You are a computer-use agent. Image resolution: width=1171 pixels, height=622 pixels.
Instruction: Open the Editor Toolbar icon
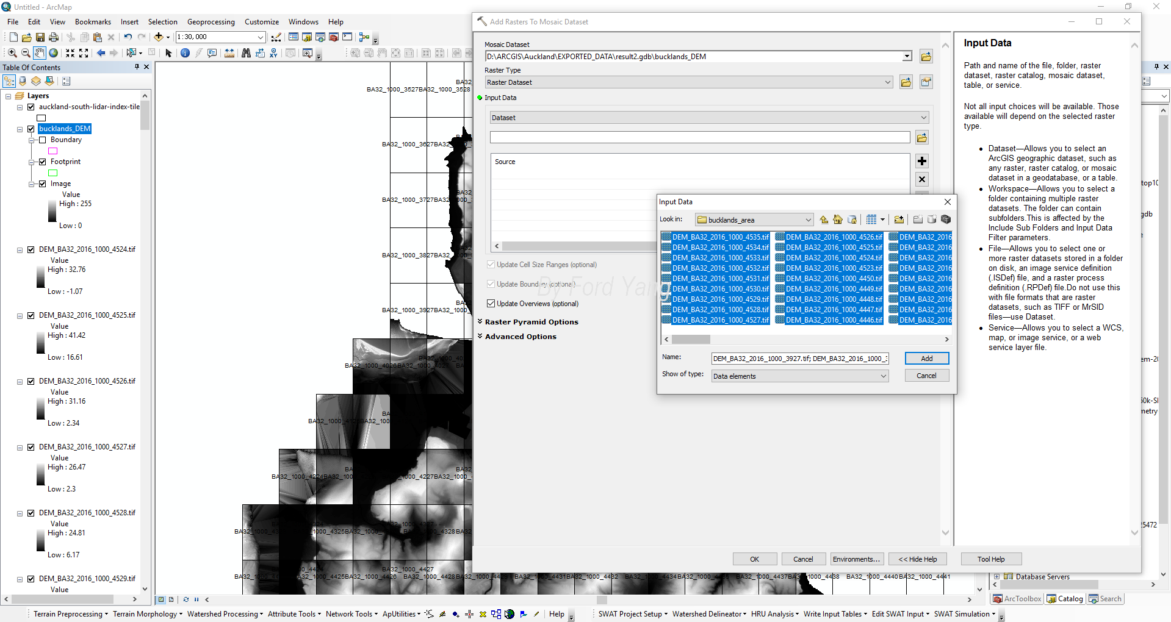(276, 37)
